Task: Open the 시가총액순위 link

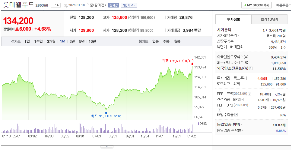Action: (227, 36)
